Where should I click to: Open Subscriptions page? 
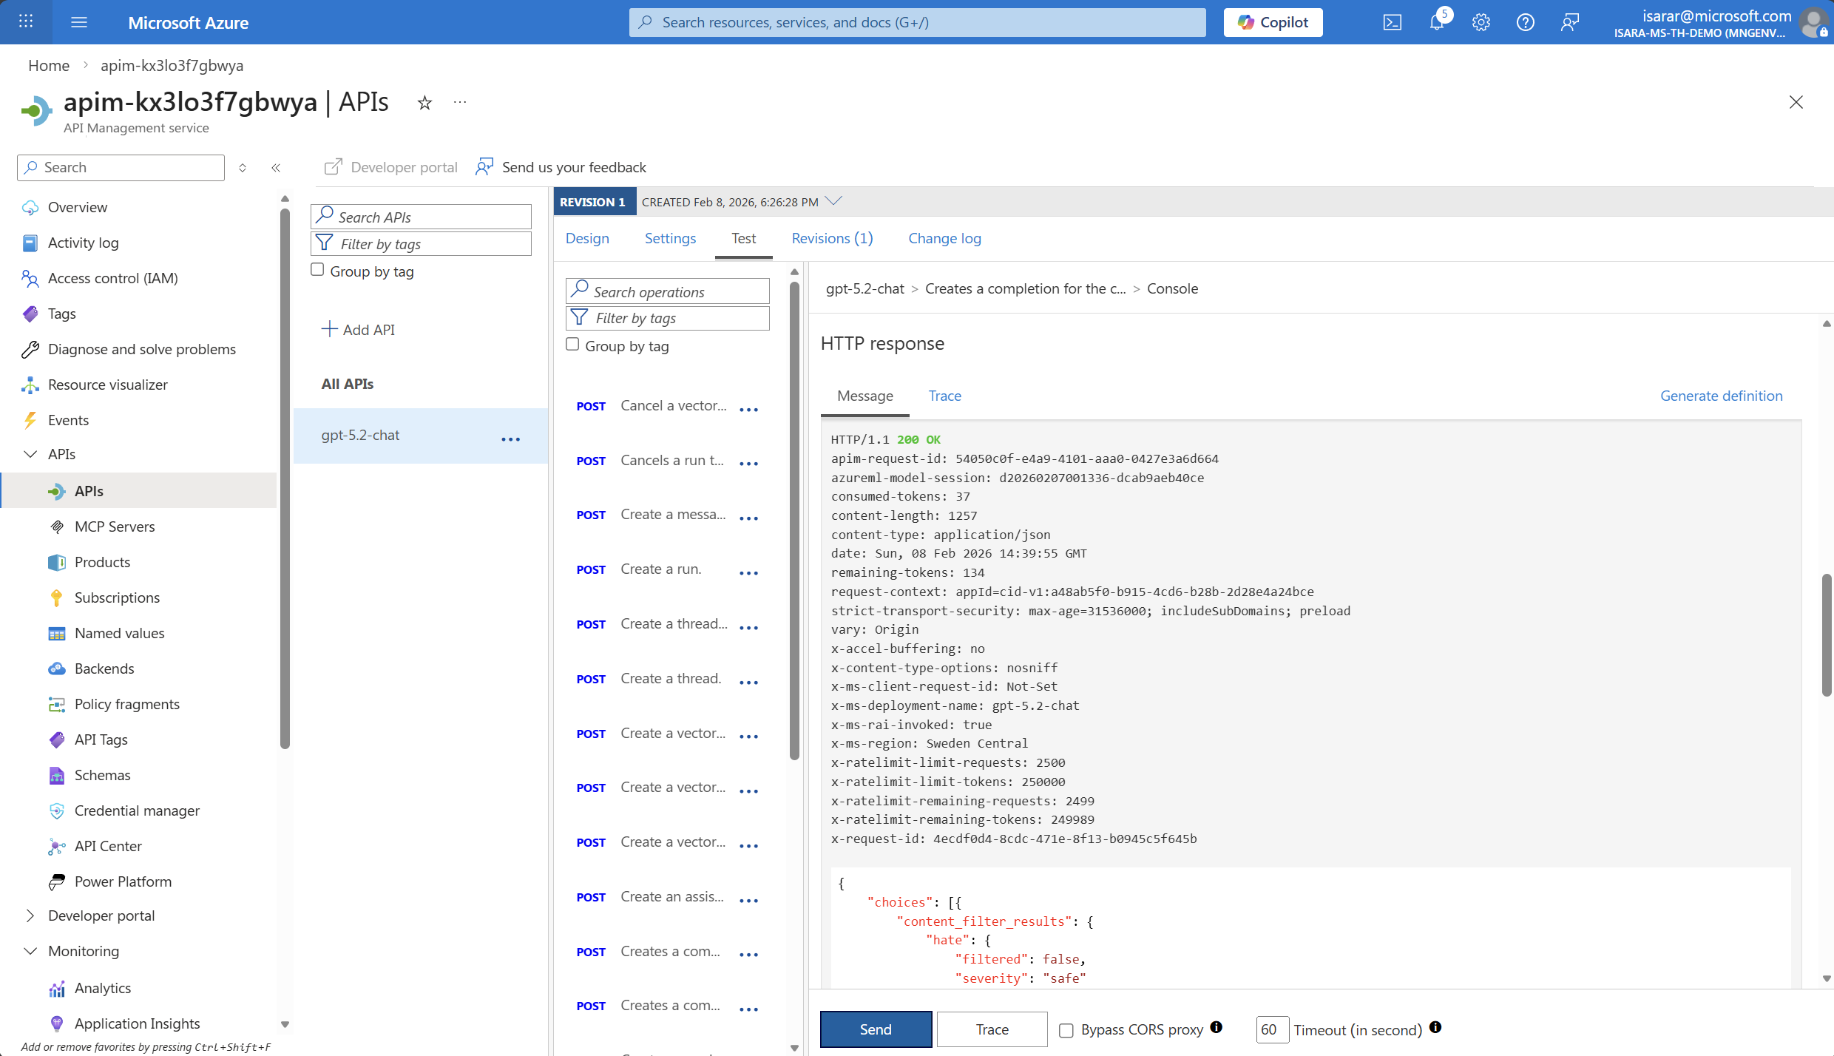tap(117, 598)
